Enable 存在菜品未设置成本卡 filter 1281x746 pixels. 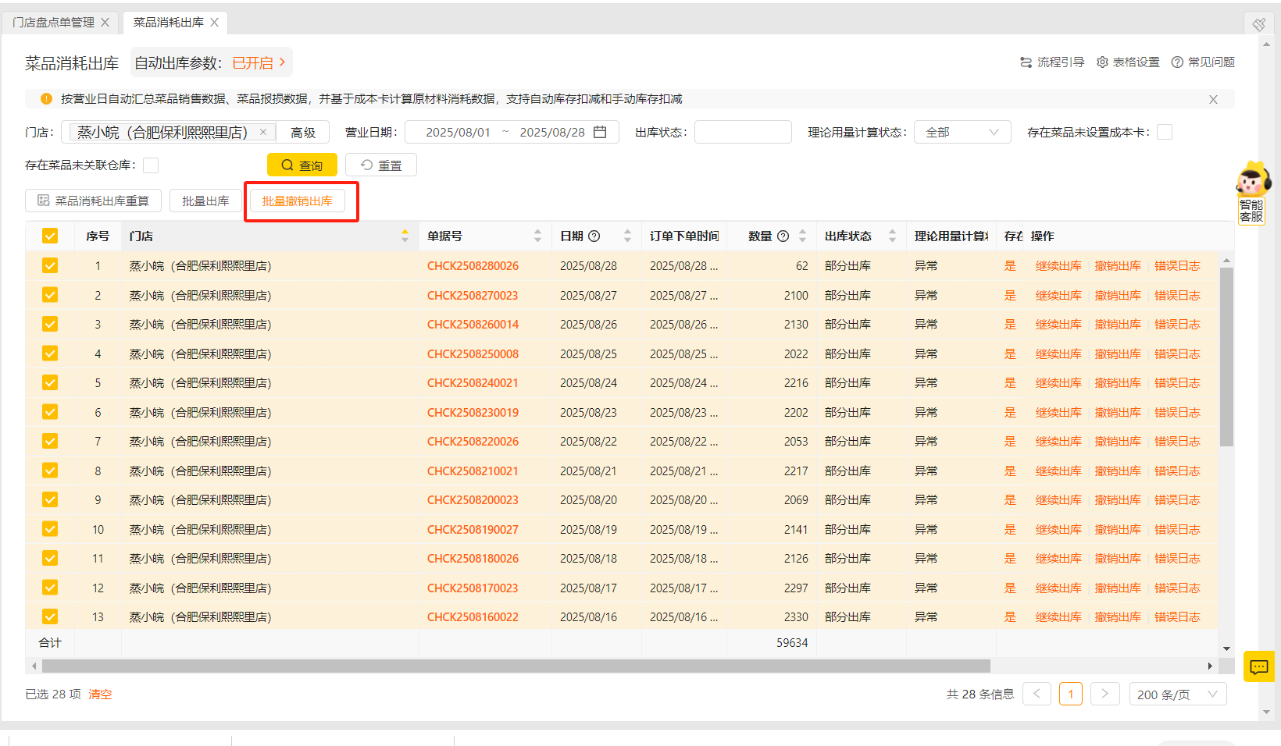tap(1165, 132)
